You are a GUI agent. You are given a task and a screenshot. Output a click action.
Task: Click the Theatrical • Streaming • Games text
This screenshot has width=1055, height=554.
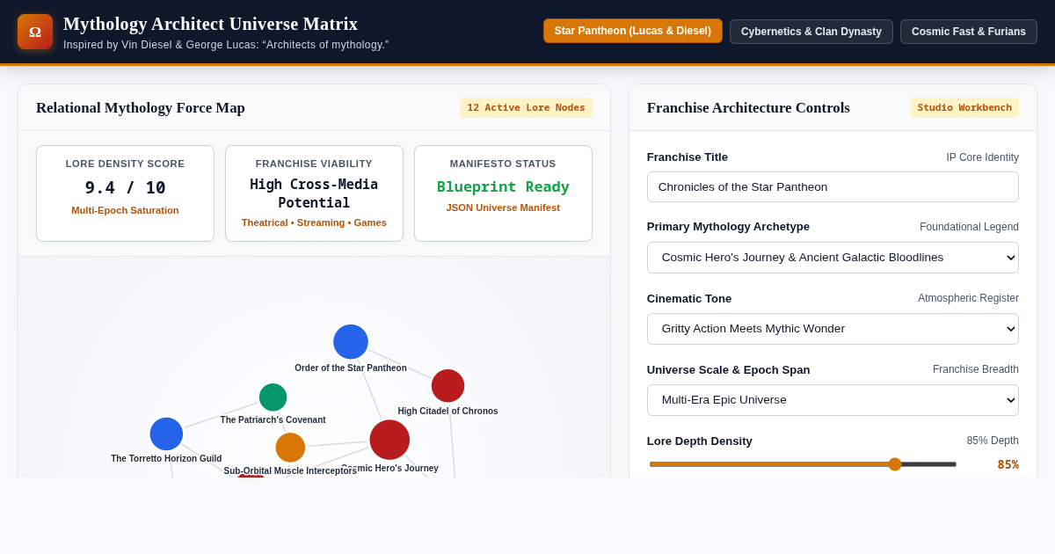coord(314,222)
